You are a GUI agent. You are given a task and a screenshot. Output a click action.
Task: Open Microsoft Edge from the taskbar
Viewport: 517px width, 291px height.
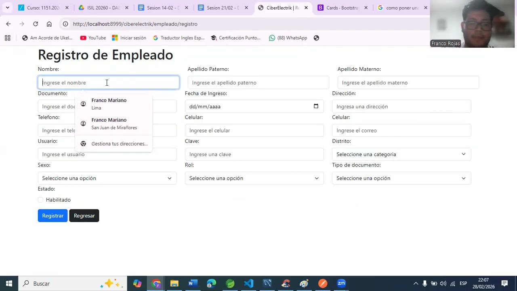click(x=211, y=283)
